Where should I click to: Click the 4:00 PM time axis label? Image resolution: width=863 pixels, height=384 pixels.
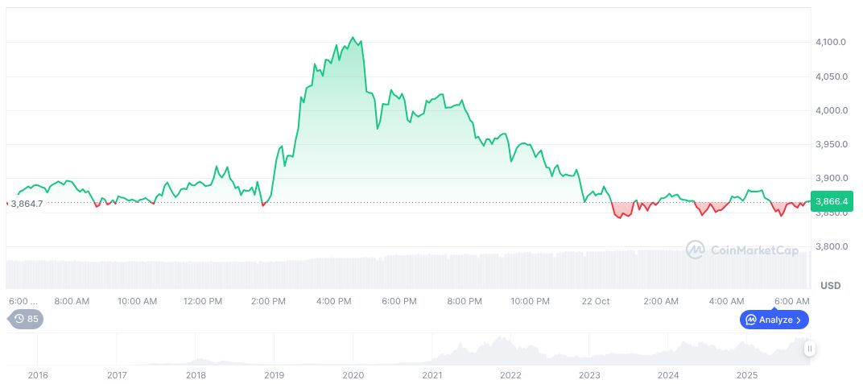(x=333, y=301)
